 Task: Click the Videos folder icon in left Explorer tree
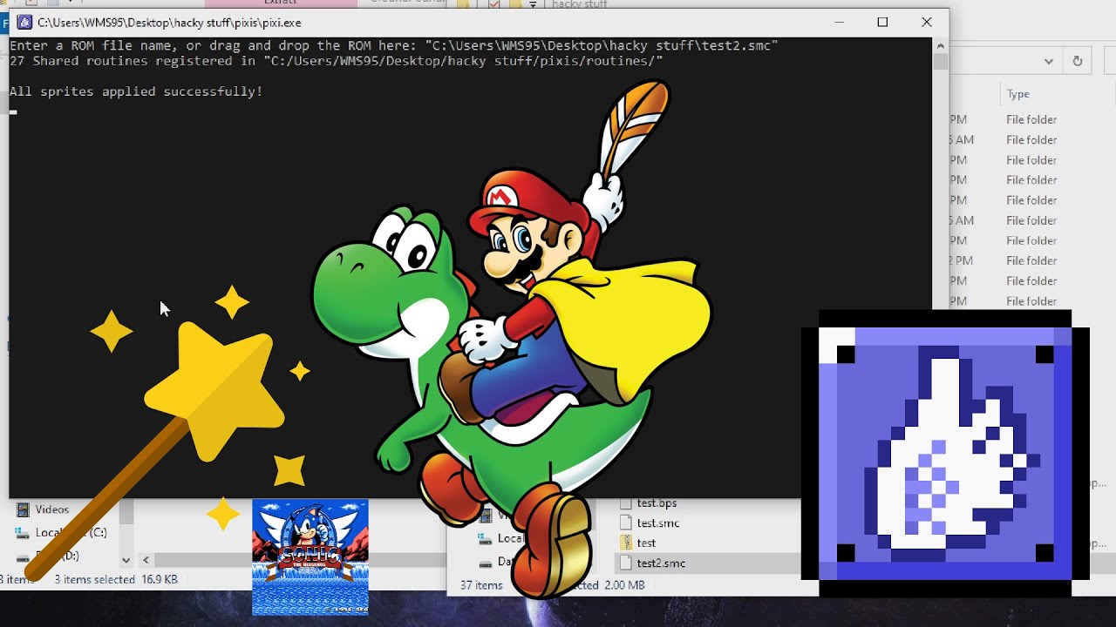[x=23, y=509]
